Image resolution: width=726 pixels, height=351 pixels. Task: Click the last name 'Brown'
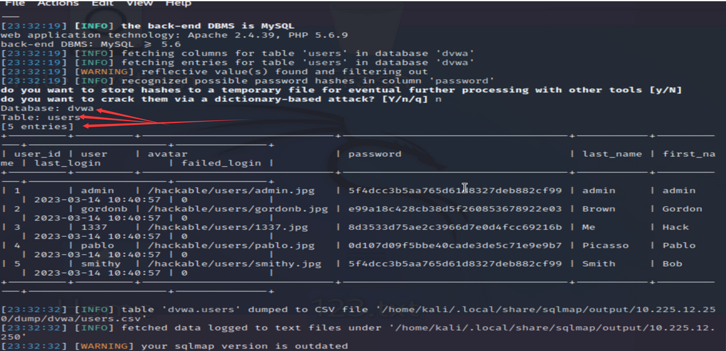pyautogui.click(x=599, y=209)
